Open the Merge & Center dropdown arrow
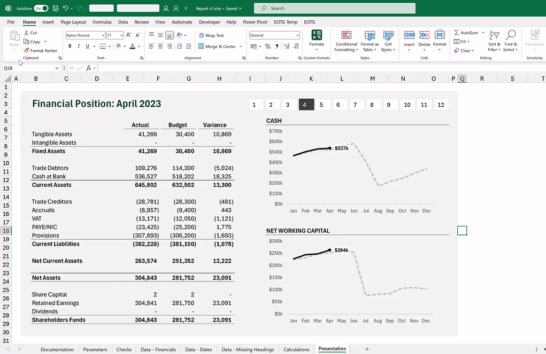 pos(241,46)
